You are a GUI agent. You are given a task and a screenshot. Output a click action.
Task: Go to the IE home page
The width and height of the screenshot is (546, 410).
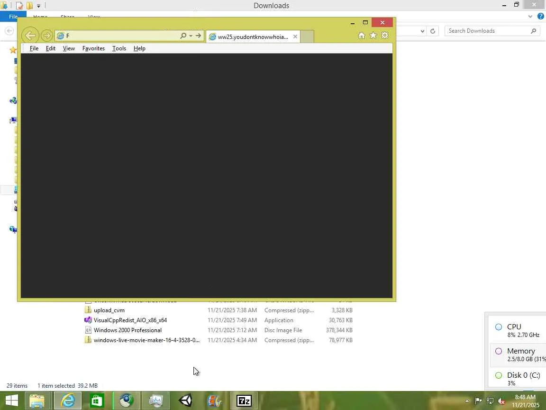tap(362, 36)
